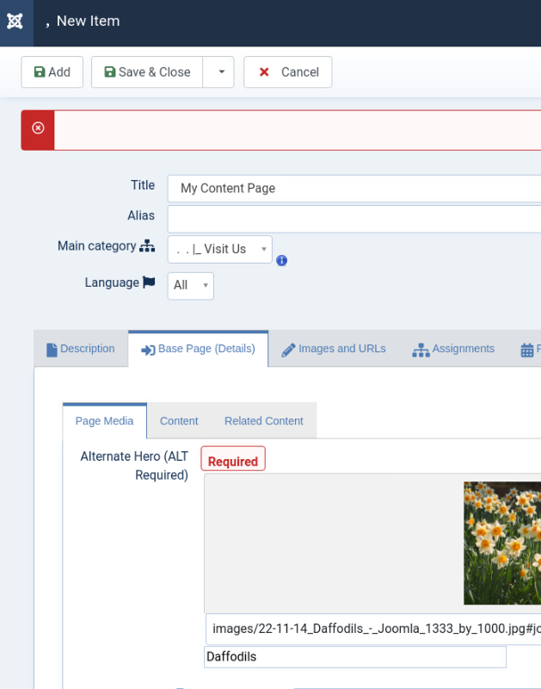Screen dimensions: 541x689
Task: Click the New Item page heading
Action: (x=89, y=21)
